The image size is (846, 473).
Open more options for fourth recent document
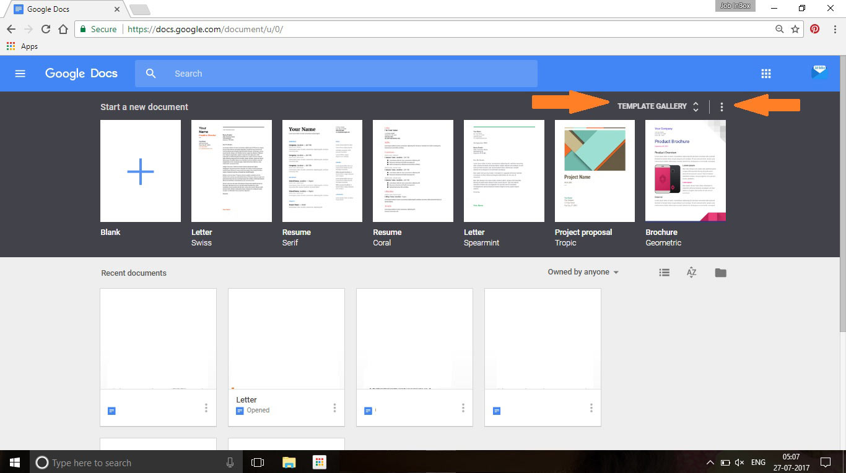(591, 407)
